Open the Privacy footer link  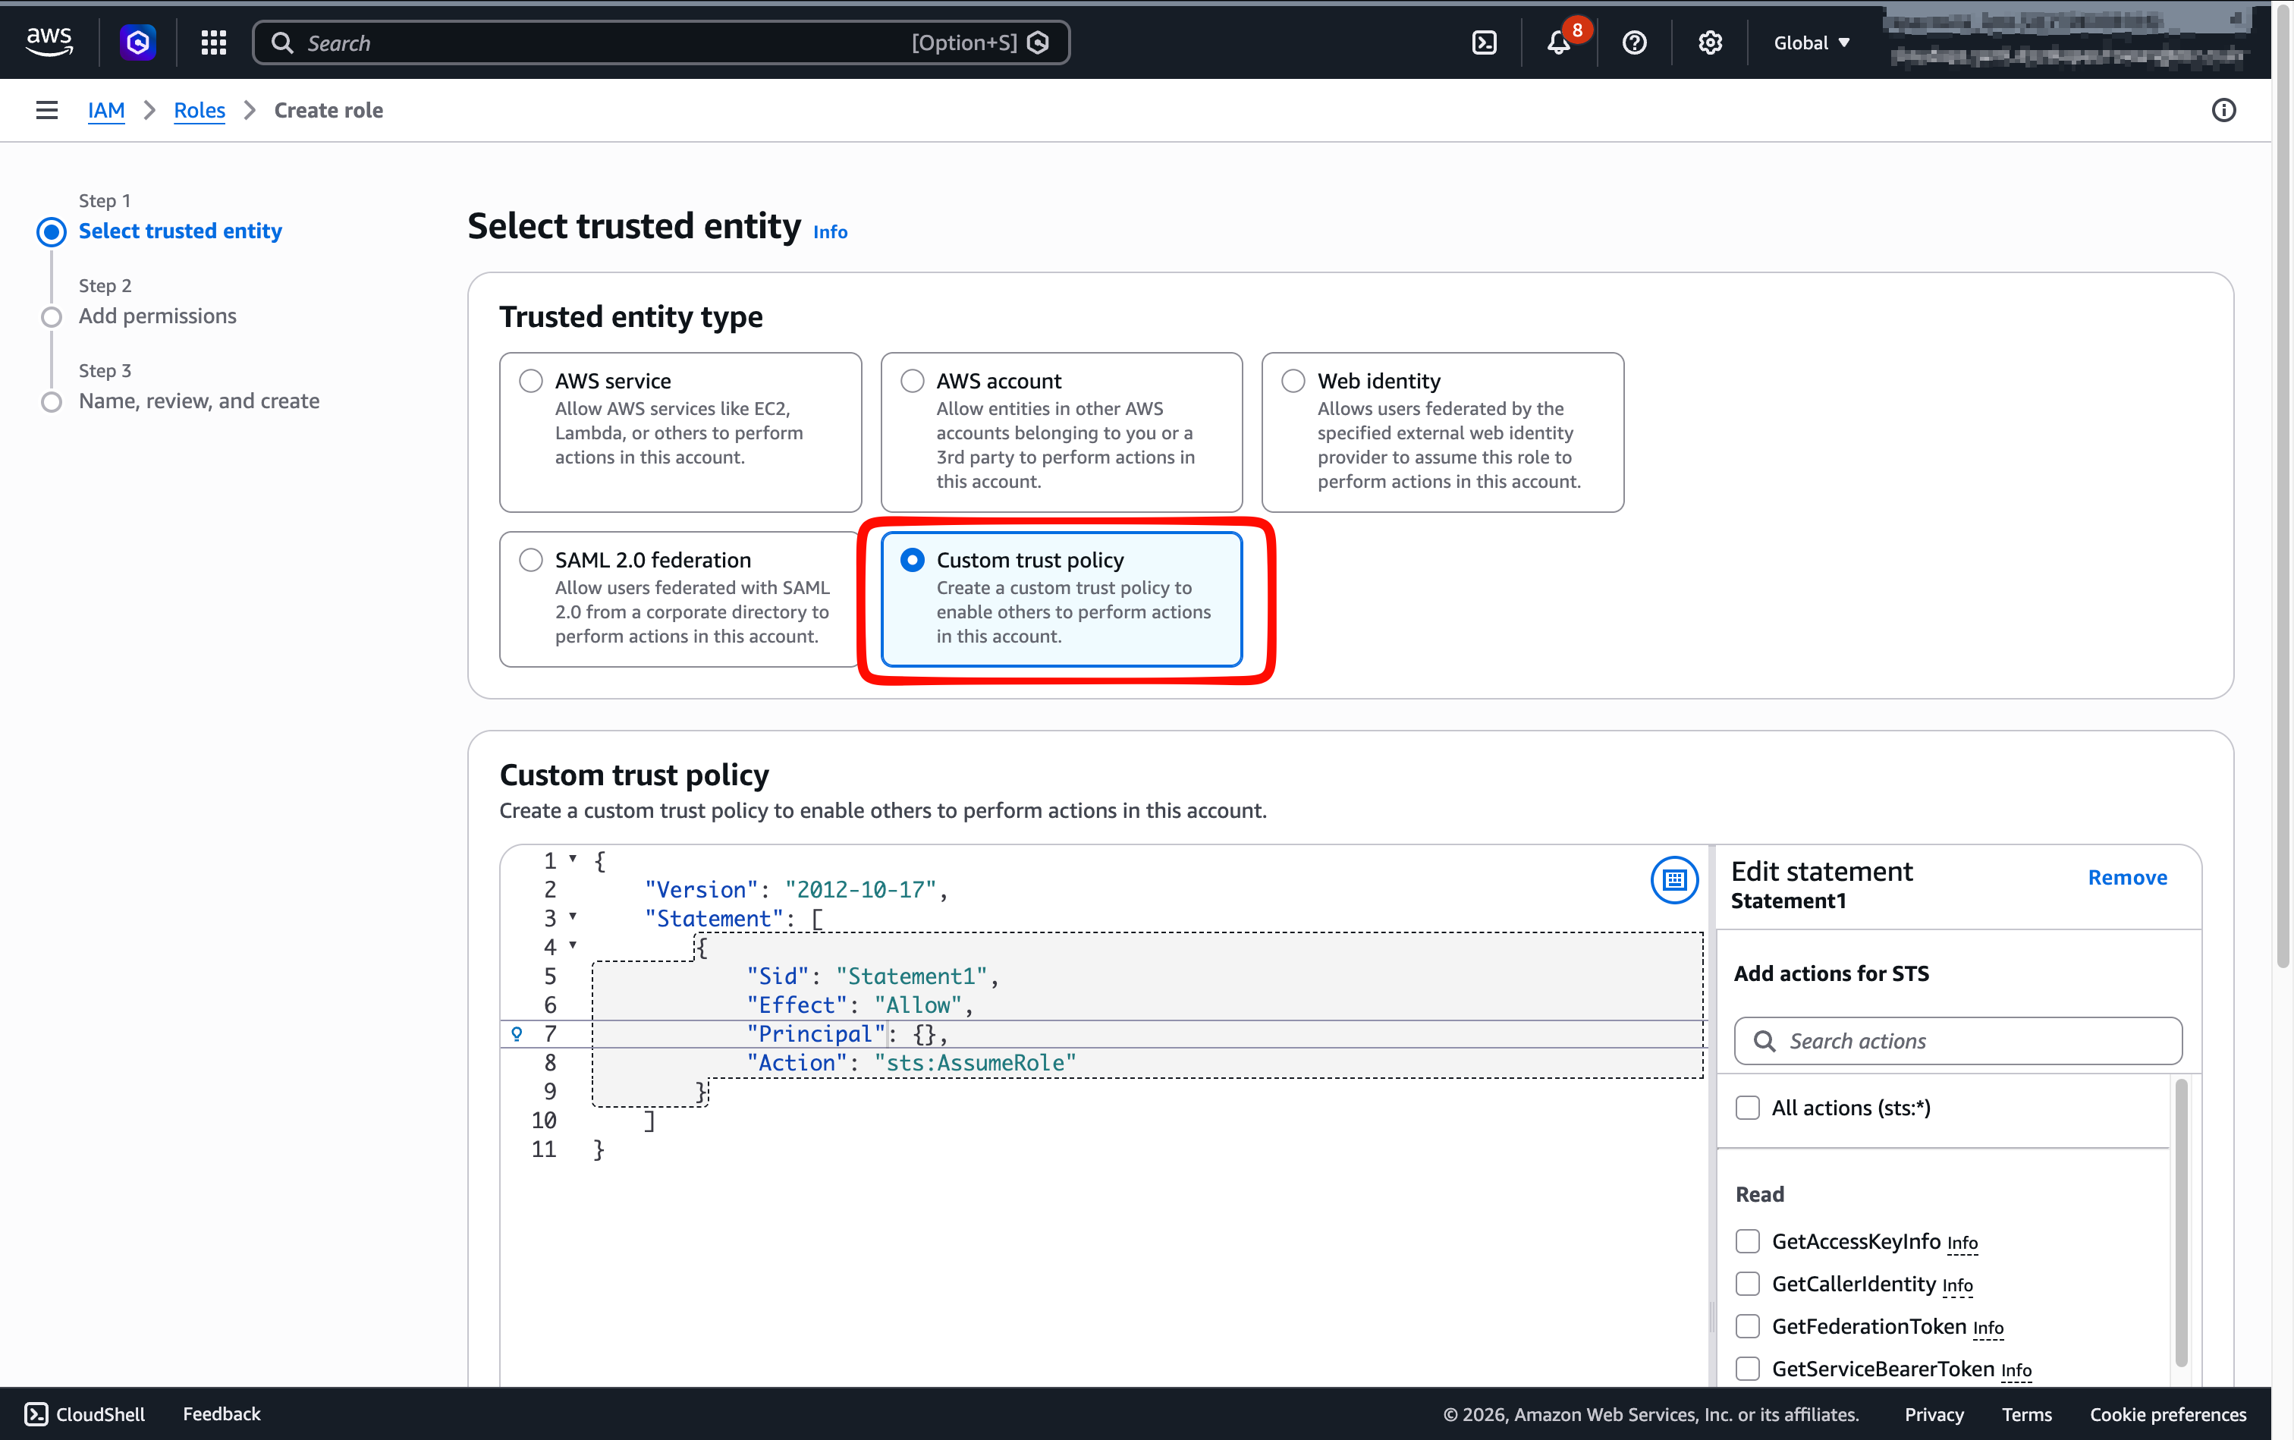(x=1933, y=1414)
